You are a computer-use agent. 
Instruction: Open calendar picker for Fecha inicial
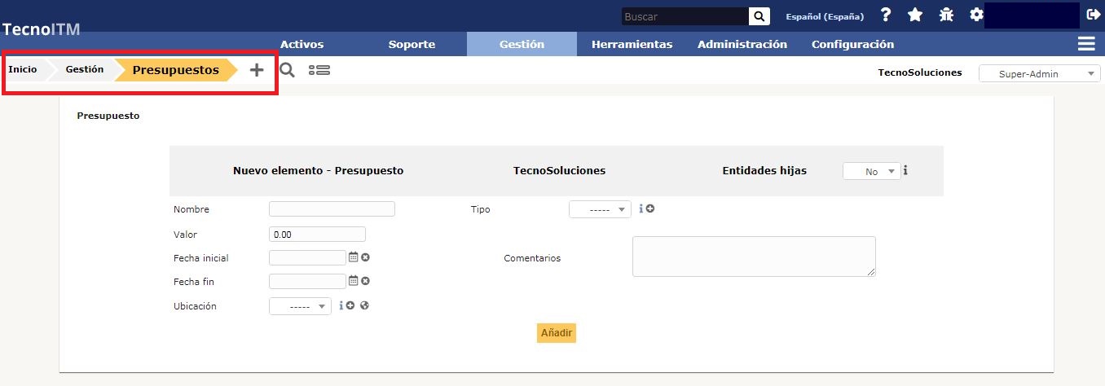(353, 257)
